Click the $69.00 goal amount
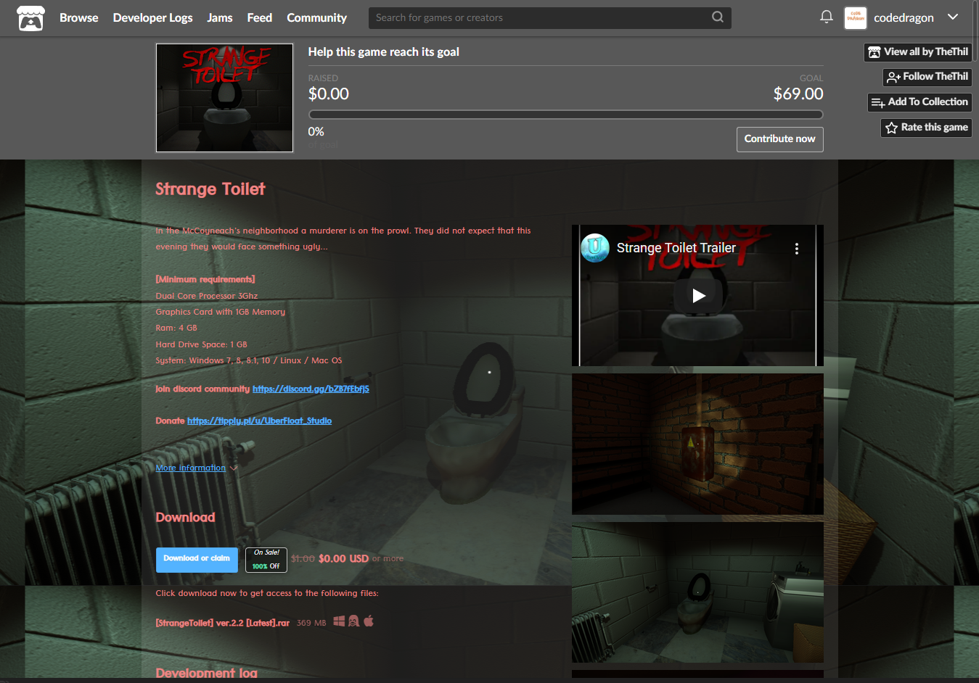This screenshot has height=683, width=979. point(798,94)
